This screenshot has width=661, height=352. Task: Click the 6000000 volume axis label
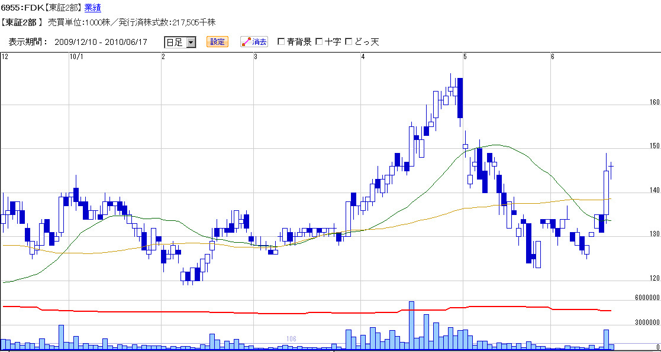tap(646, 298)
